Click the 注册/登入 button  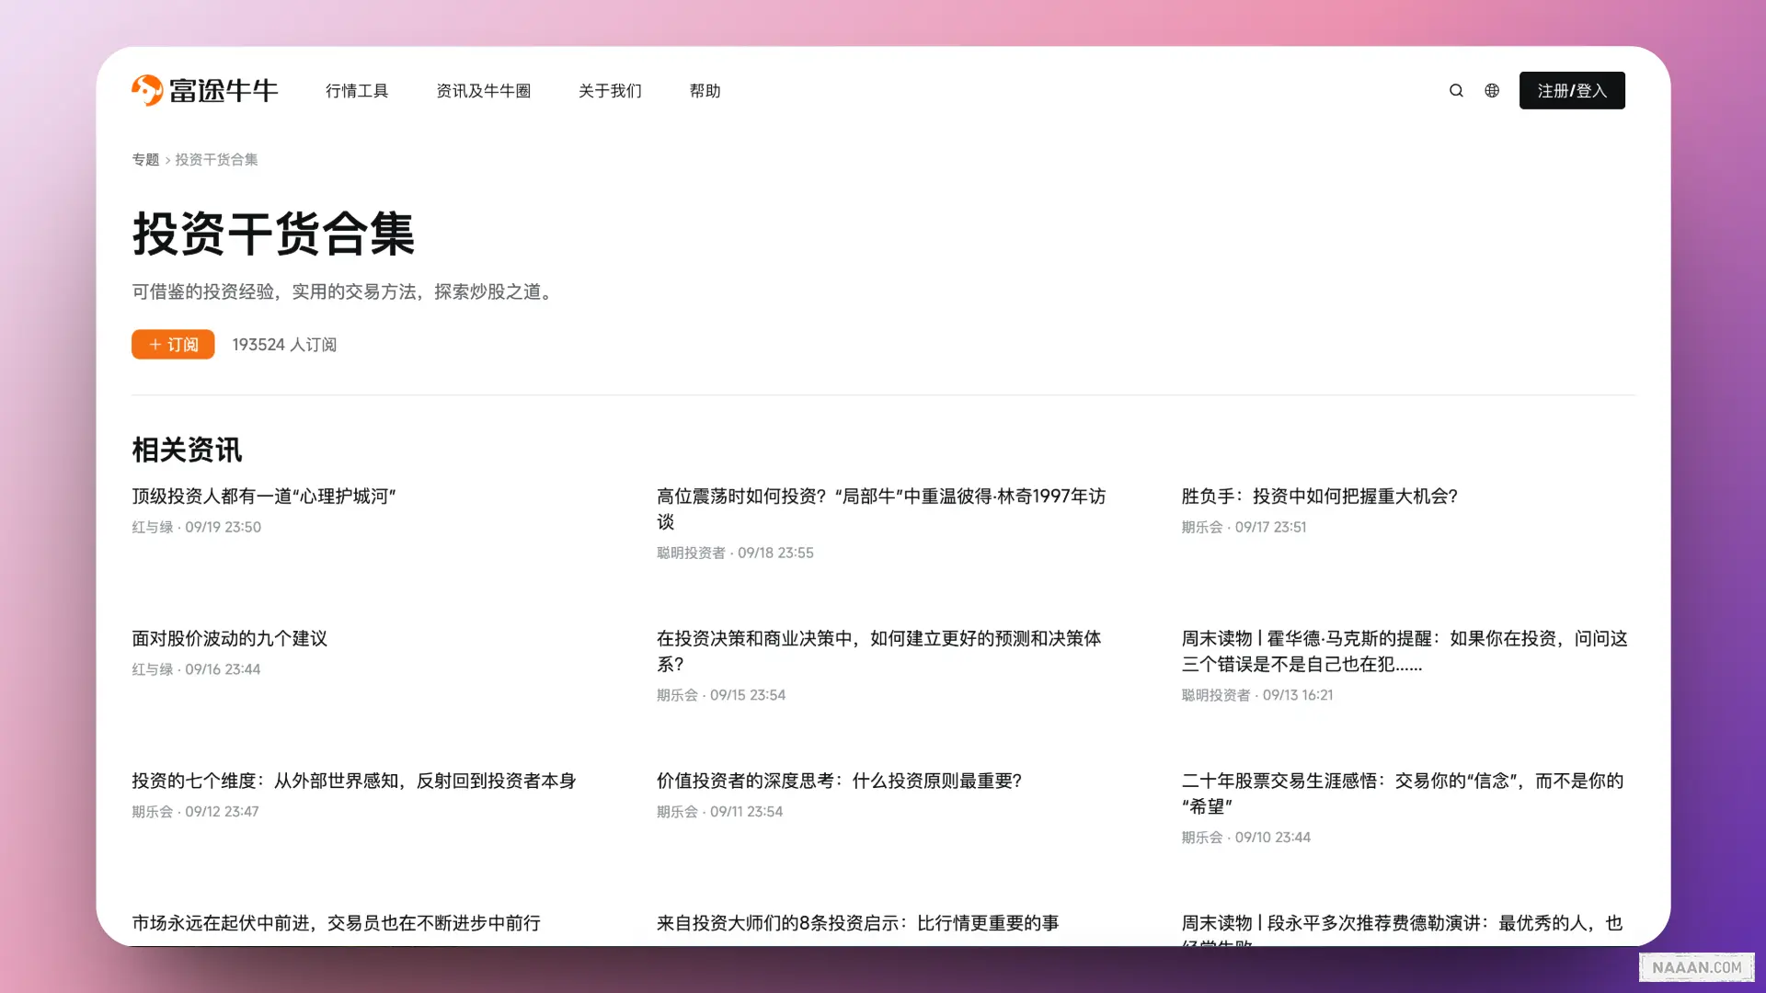click(x=1571, y=90)
